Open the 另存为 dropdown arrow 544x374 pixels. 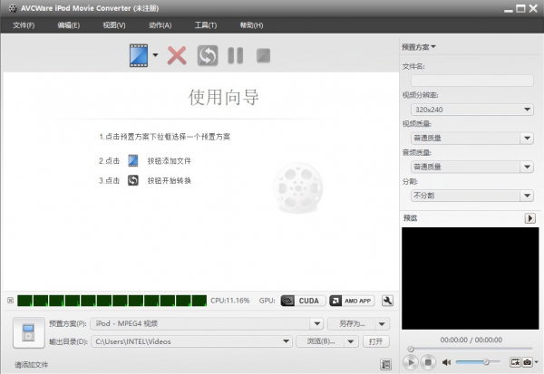coord(382,323)
